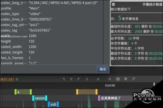
Task: Click the "Main" profile value
Action: click(34, 8)
